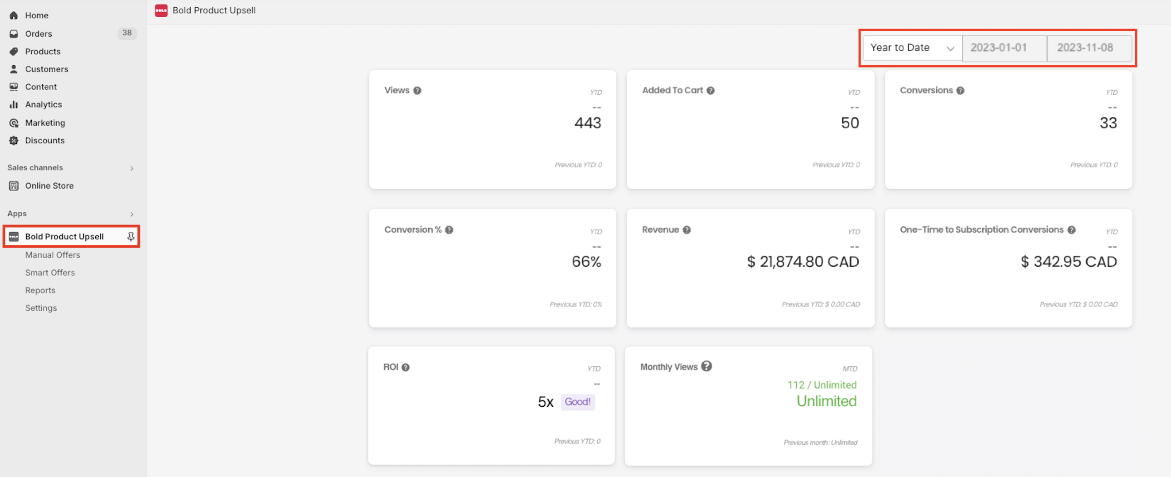Image resolution: width=1171 pixels, height=477 pixels.
Task: Click the Customers person icon
Action: coord(14,69)
